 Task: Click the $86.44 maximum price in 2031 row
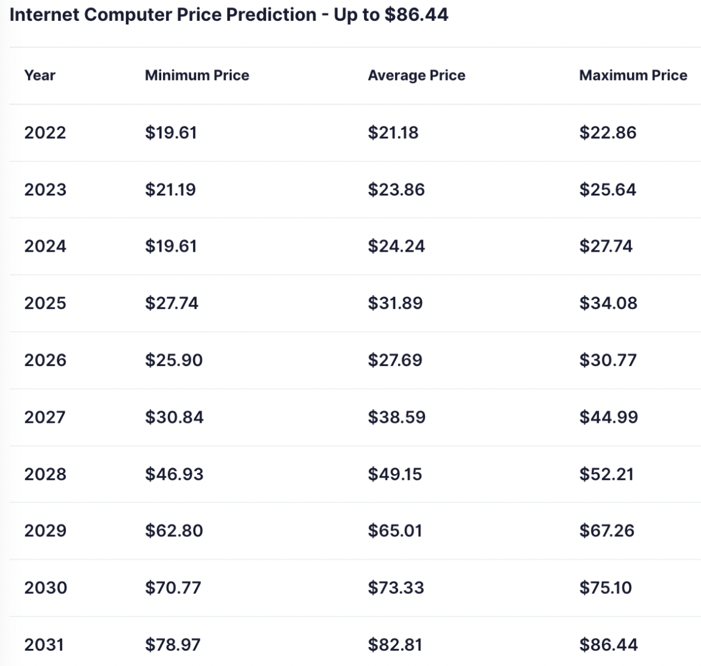[608, 645]
